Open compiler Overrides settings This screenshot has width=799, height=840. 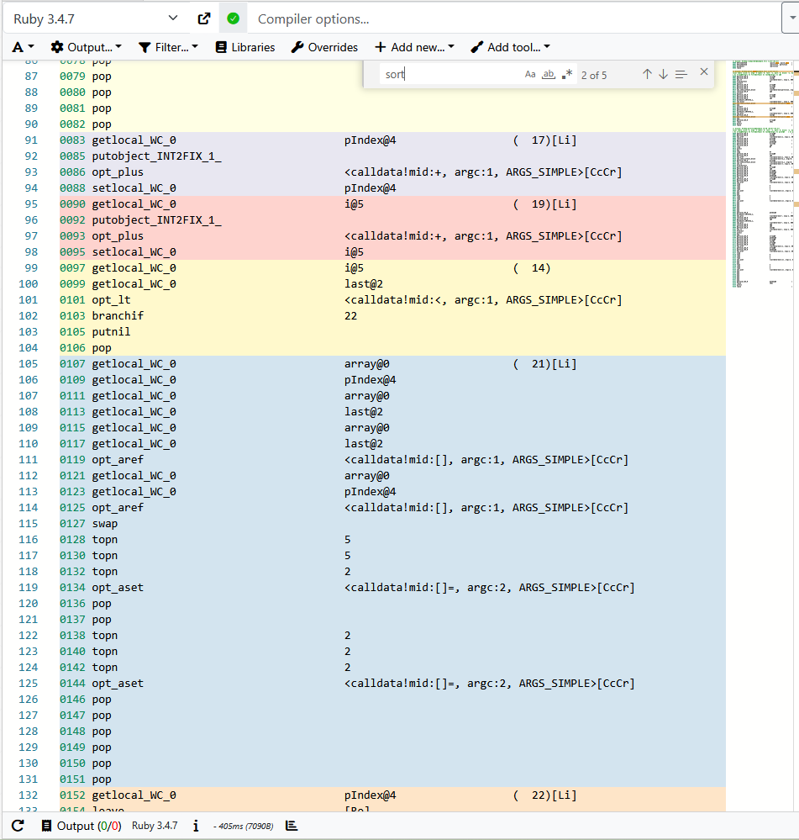[324, 47]
